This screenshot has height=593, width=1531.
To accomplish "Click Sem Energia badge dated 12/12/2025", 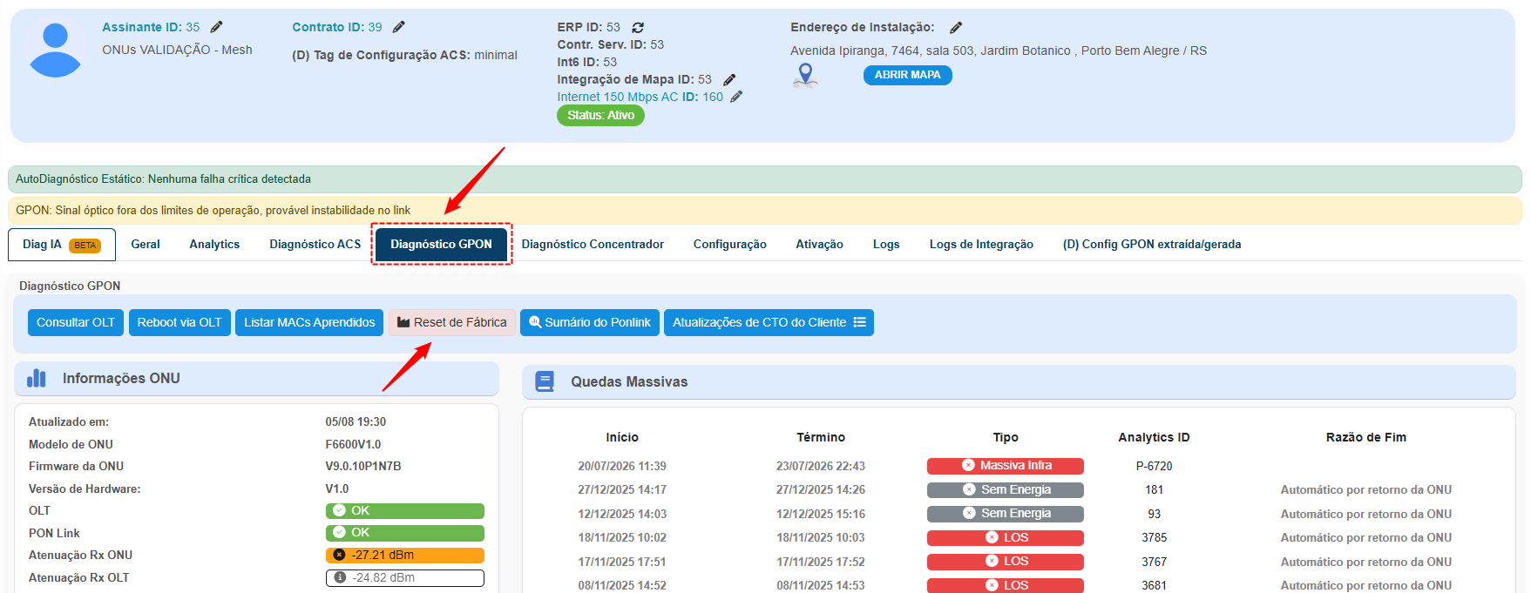I will 1006,514.
